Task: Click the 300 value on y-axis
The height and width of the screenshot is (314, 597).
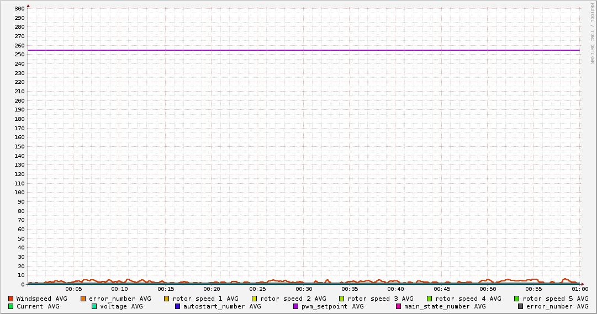Action: [20, 9]
